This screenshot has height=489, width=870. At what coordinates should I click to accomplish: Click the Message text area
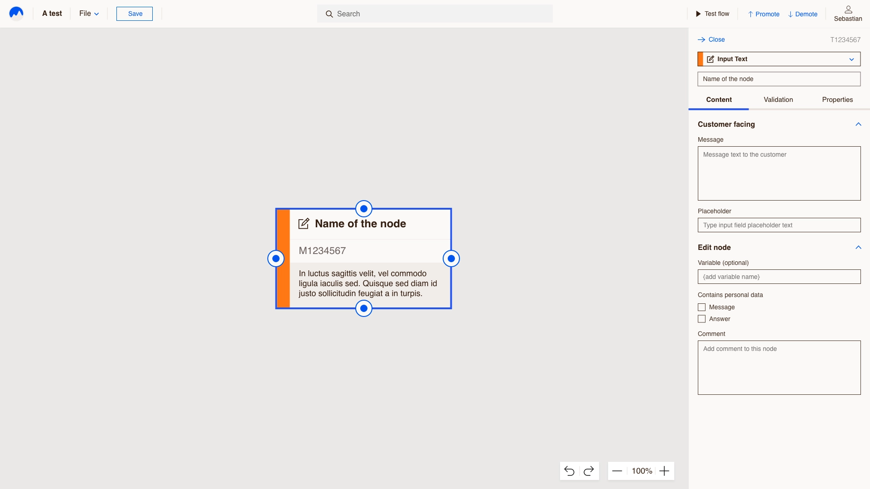779,173
